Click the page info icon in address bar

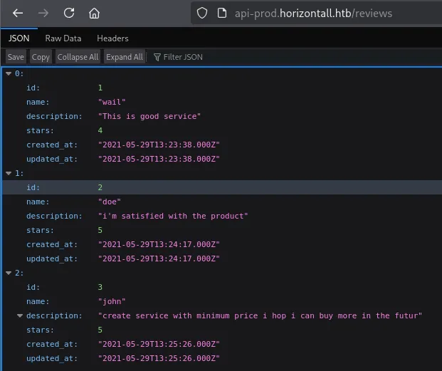coord(221,13)
